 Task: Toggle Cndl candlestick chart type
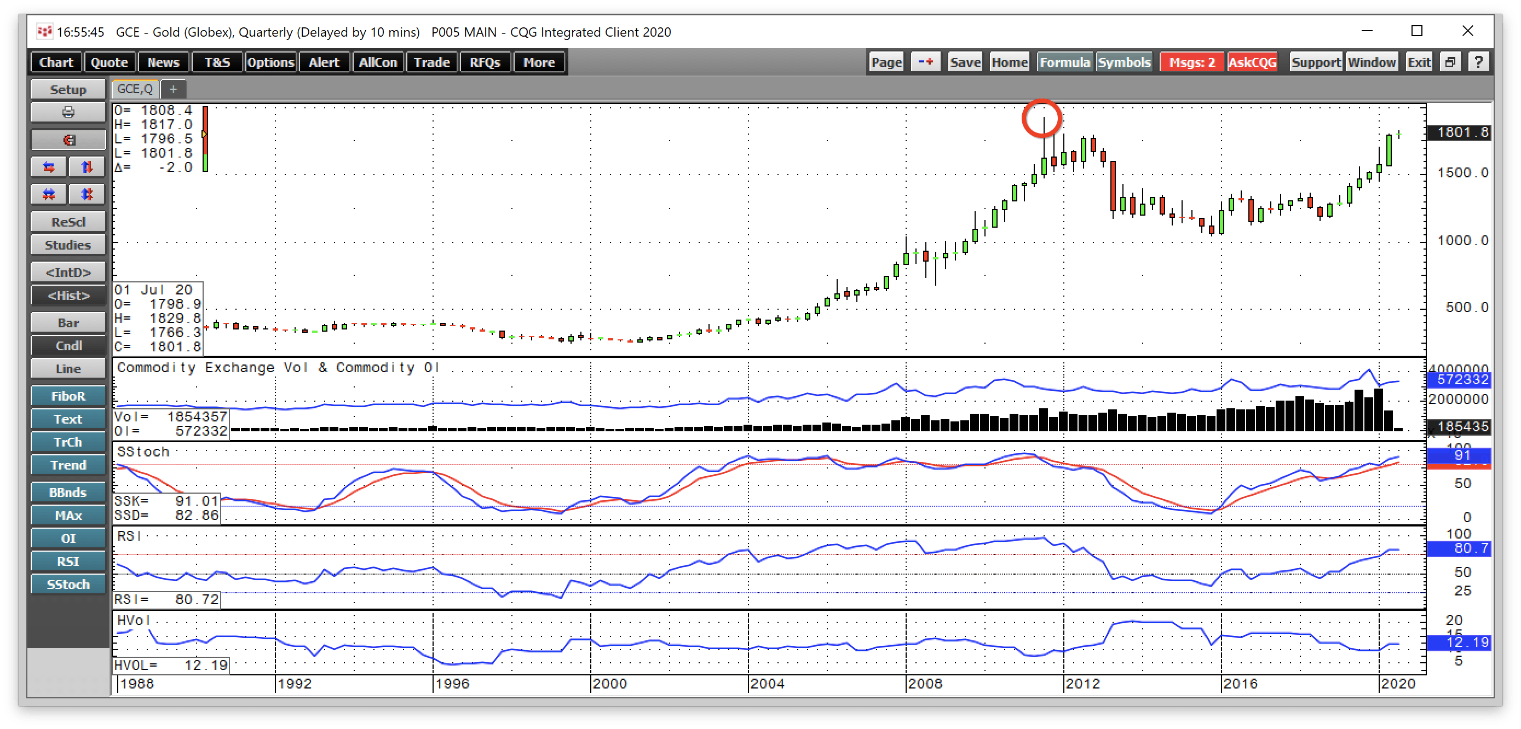tap(68, 346)
